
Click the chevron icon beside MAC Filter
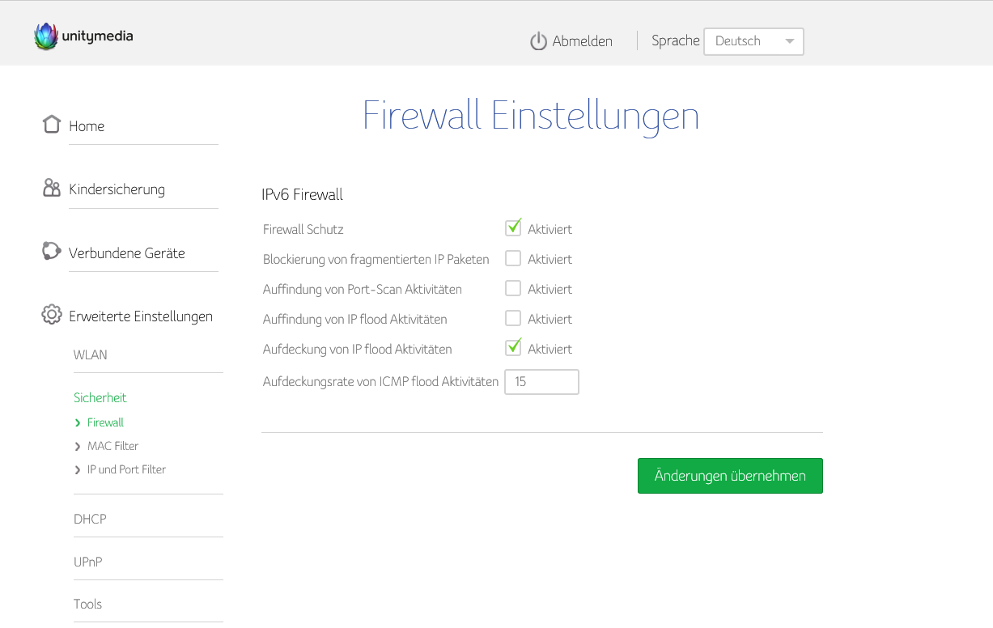pos(78,447)
